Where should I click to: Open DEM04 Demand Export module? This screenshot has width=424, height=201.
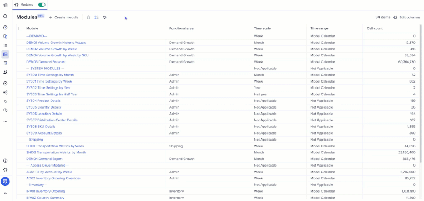pos(44,159)
